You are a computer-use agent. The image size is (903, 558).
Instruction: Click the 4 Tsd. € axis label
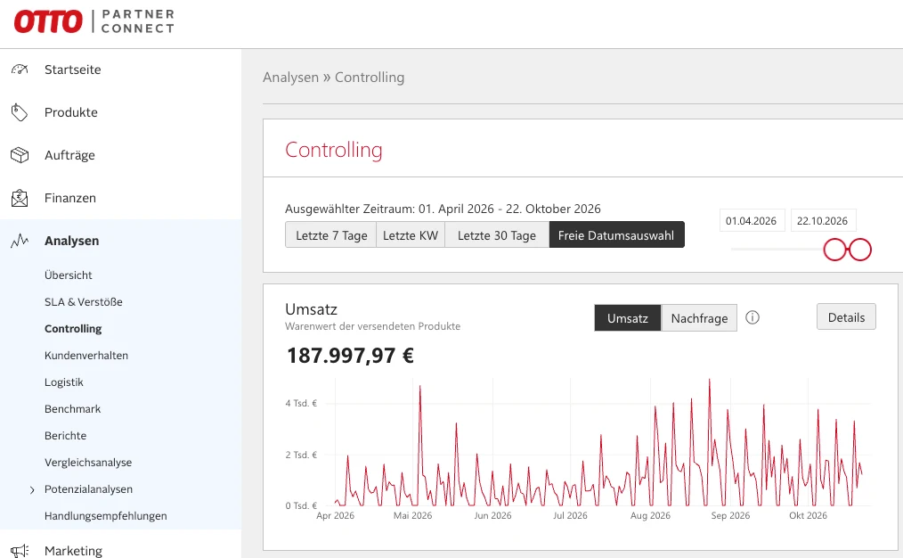tap(301, 404)
